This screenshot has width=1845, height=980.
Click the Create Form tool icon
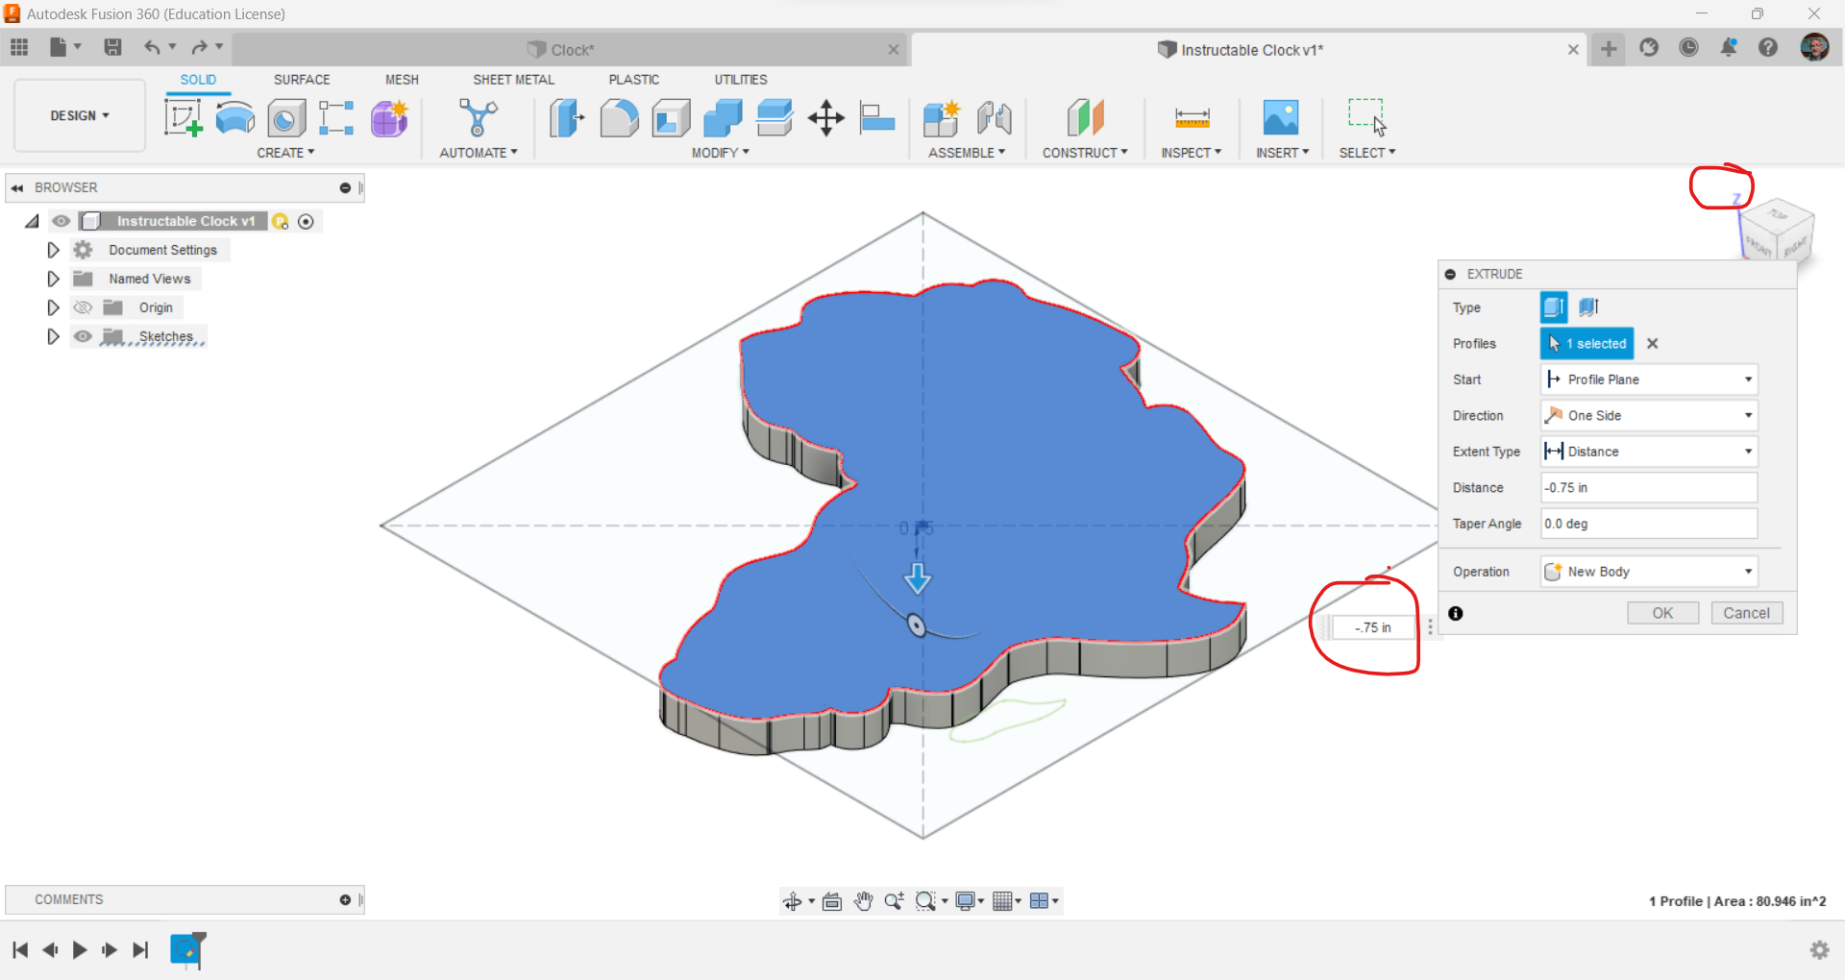[389, 118]
